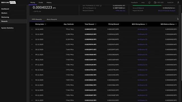Image resolution: width=182 pixels, height=102 pixels.
Task: Expand the 13.12.2025 reward row
Action: point(32,34)
